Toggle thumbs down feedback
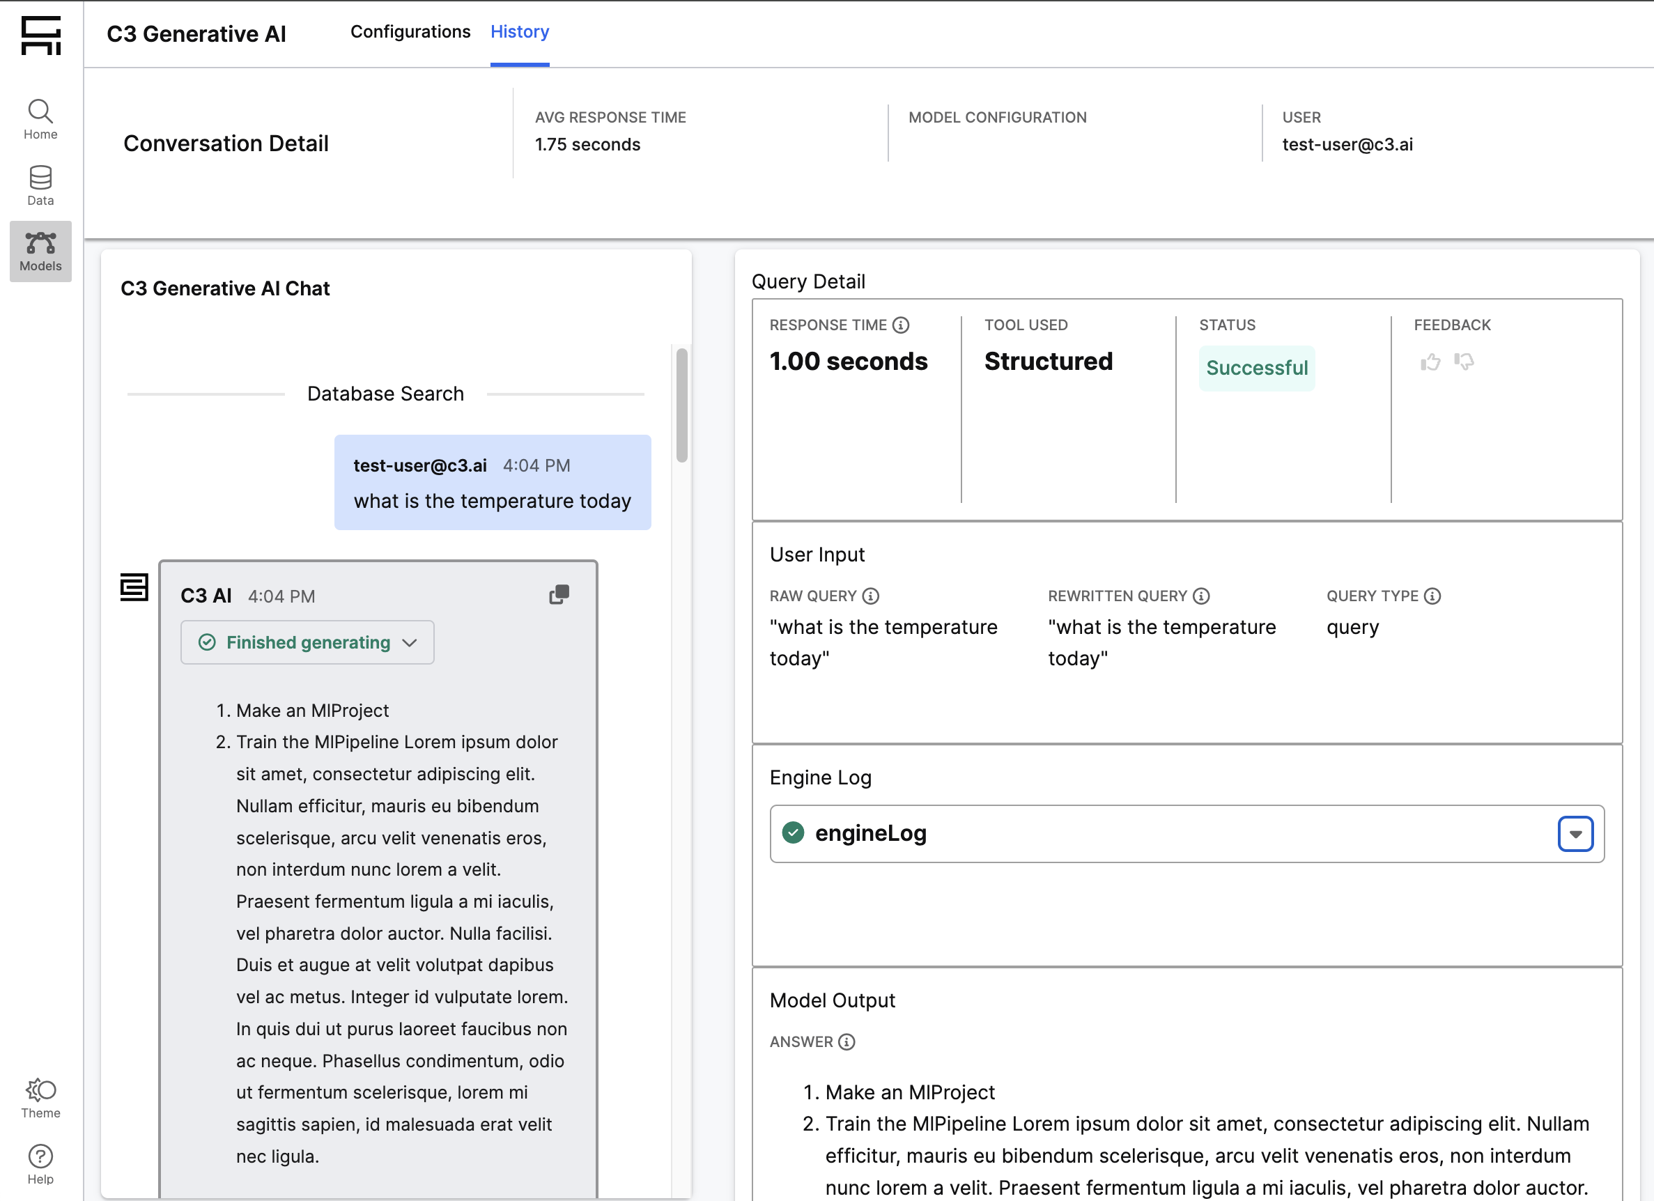This screenshot has height=1201, width=1654. point(1464,362)
